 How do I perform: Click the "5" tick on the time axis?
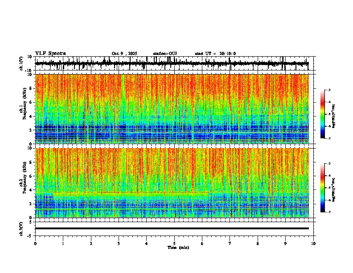click(x=174, y=244)
